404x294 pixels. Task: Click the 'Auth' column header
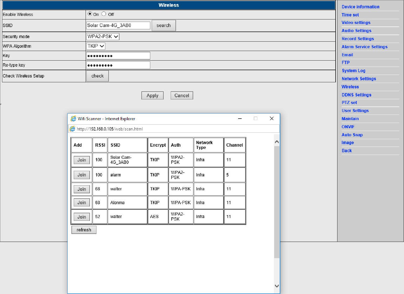(181, 145)
